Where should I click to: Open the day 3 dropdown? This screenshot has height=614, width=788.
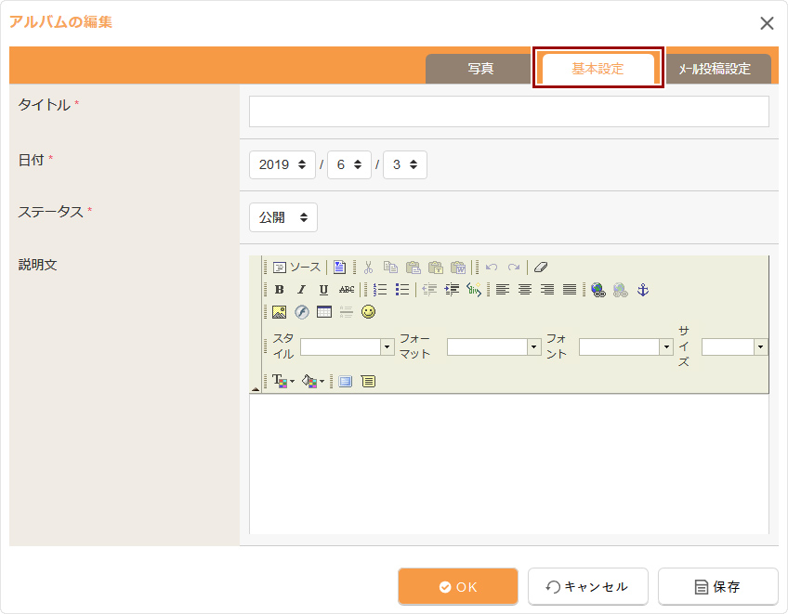point(405,164)
